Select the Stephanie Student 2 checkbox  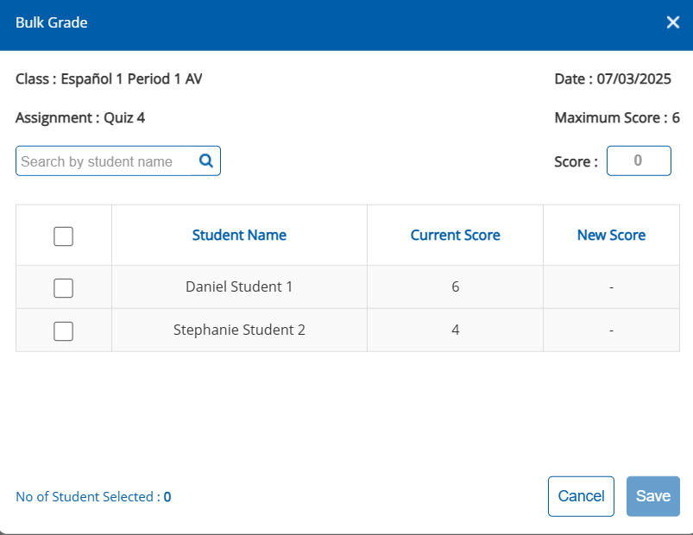point(63,331)
